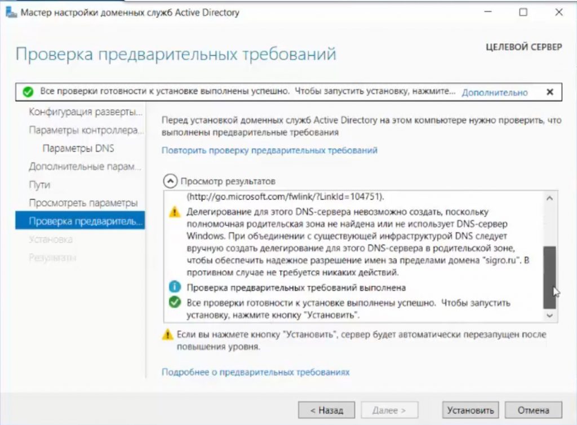Click the green checkmark icon in results list
The image size is (577, 425).
tap(175, 303)
